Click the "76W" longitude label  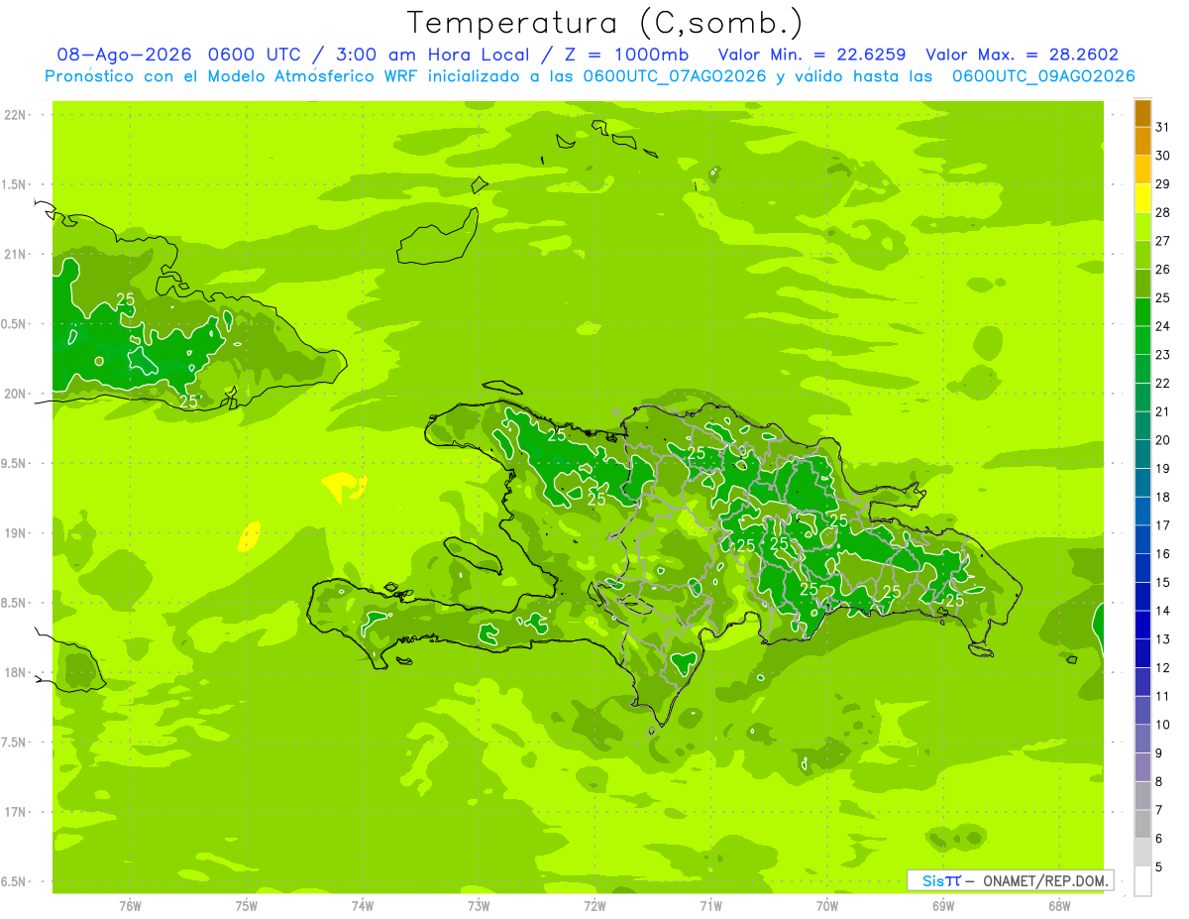click(130, 905)
